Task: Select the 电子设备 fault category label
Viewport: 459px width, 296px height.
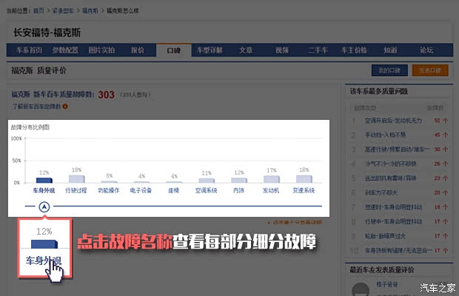Action: click(141, 190)
